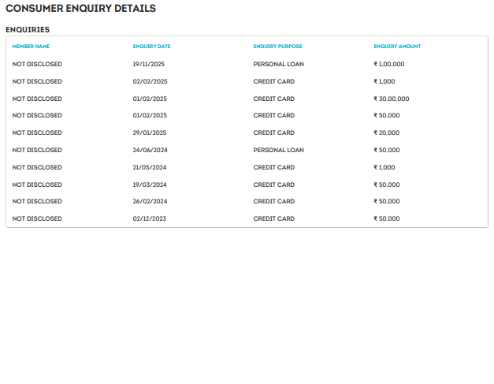Click 'NOT DISCLOSED' in the 24/06/2024 row
The image size is (494, 384).
click(x=37, y=150)
